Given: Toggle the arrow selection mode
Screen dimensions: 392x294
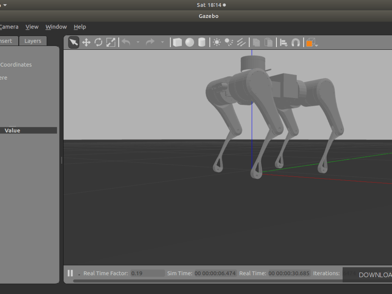Looking at the screenshot, I should click(73, 42).
